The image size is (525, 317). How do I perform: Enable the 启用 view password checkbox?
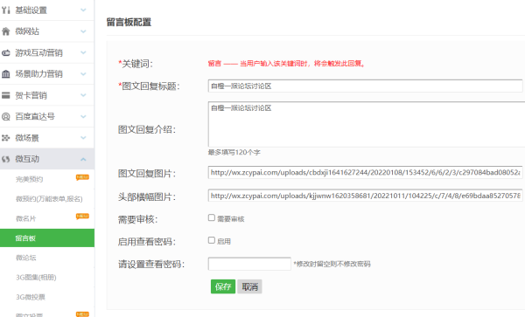(x=212, y=240)
